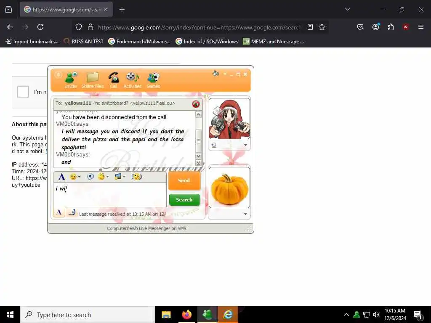The image size is (431, 323).
Task: Expand the pumpkin display picture options arrow
Action: pyautogui.click(x=245, y=214)
